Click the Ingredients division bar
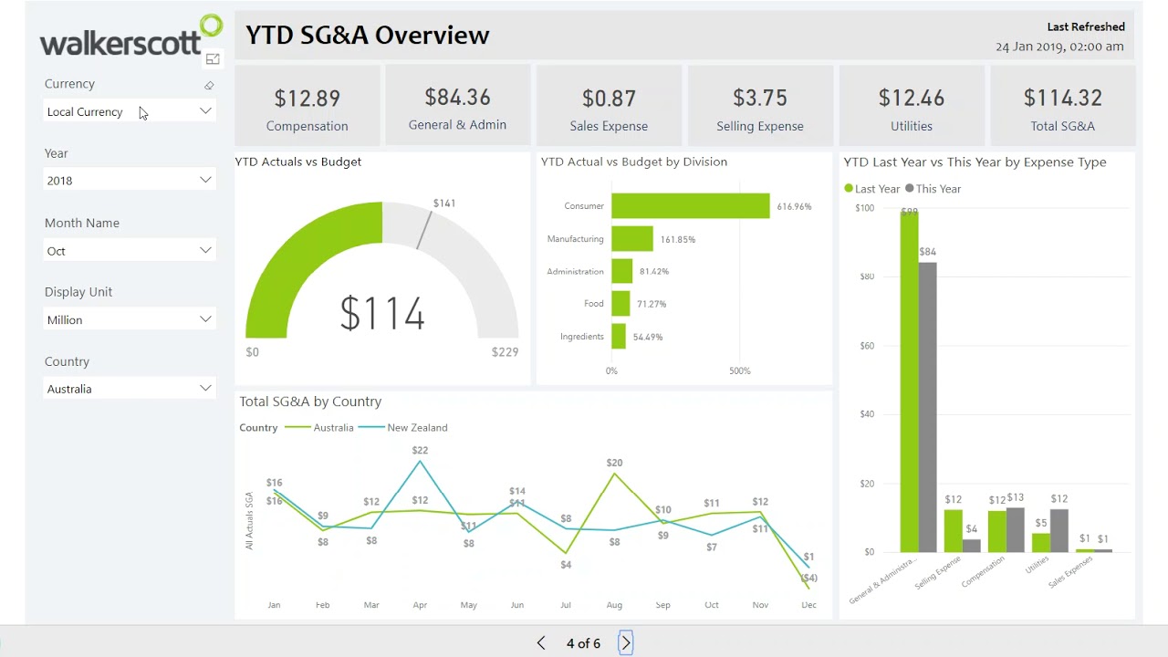 point(619,336)
